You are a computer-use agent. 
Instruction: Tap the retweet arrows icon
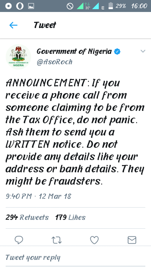pos(57,240)
